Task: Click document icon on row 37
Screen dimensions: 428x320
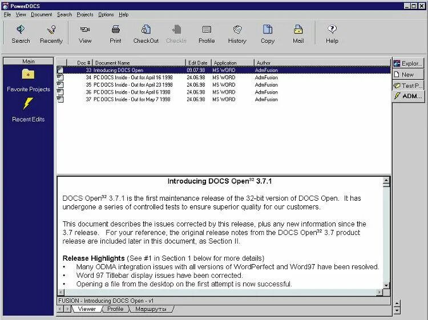Action: point(60,99)
